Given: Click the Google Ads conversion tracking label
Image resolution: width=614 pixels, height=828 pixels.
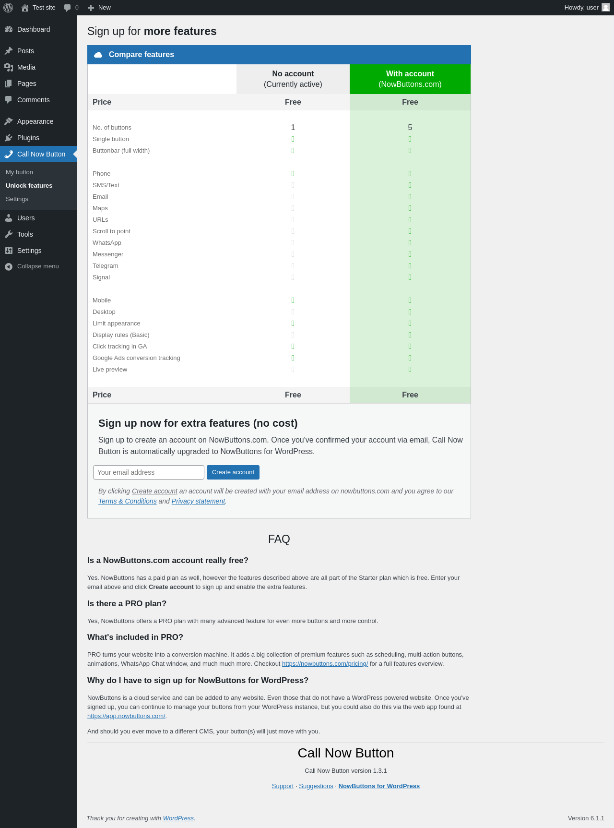Looking at the screenshot, I should point(136,358).
